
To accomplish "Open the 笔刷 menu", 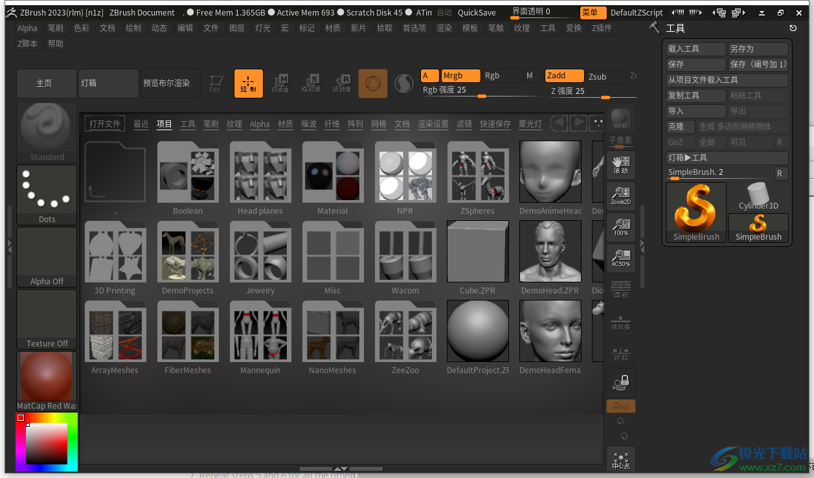I will (x=56, y=28).
